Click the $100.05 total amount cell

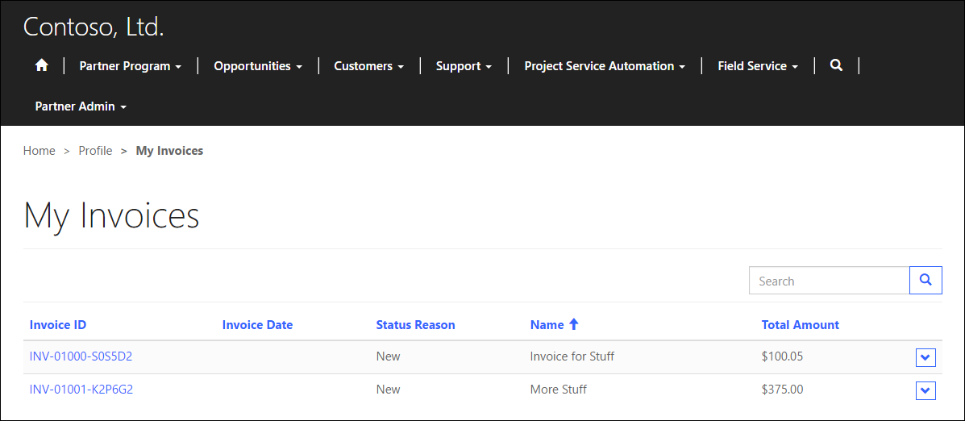click(x=782, y=356)
